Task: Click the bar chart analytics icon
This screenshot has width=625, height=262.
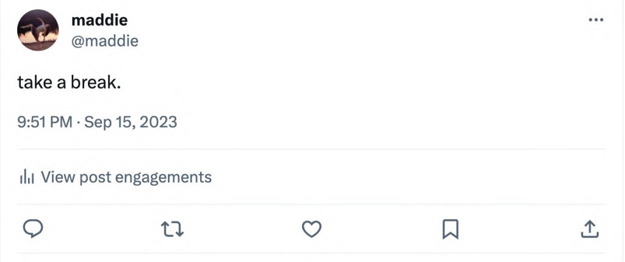Action: [27, 178]
